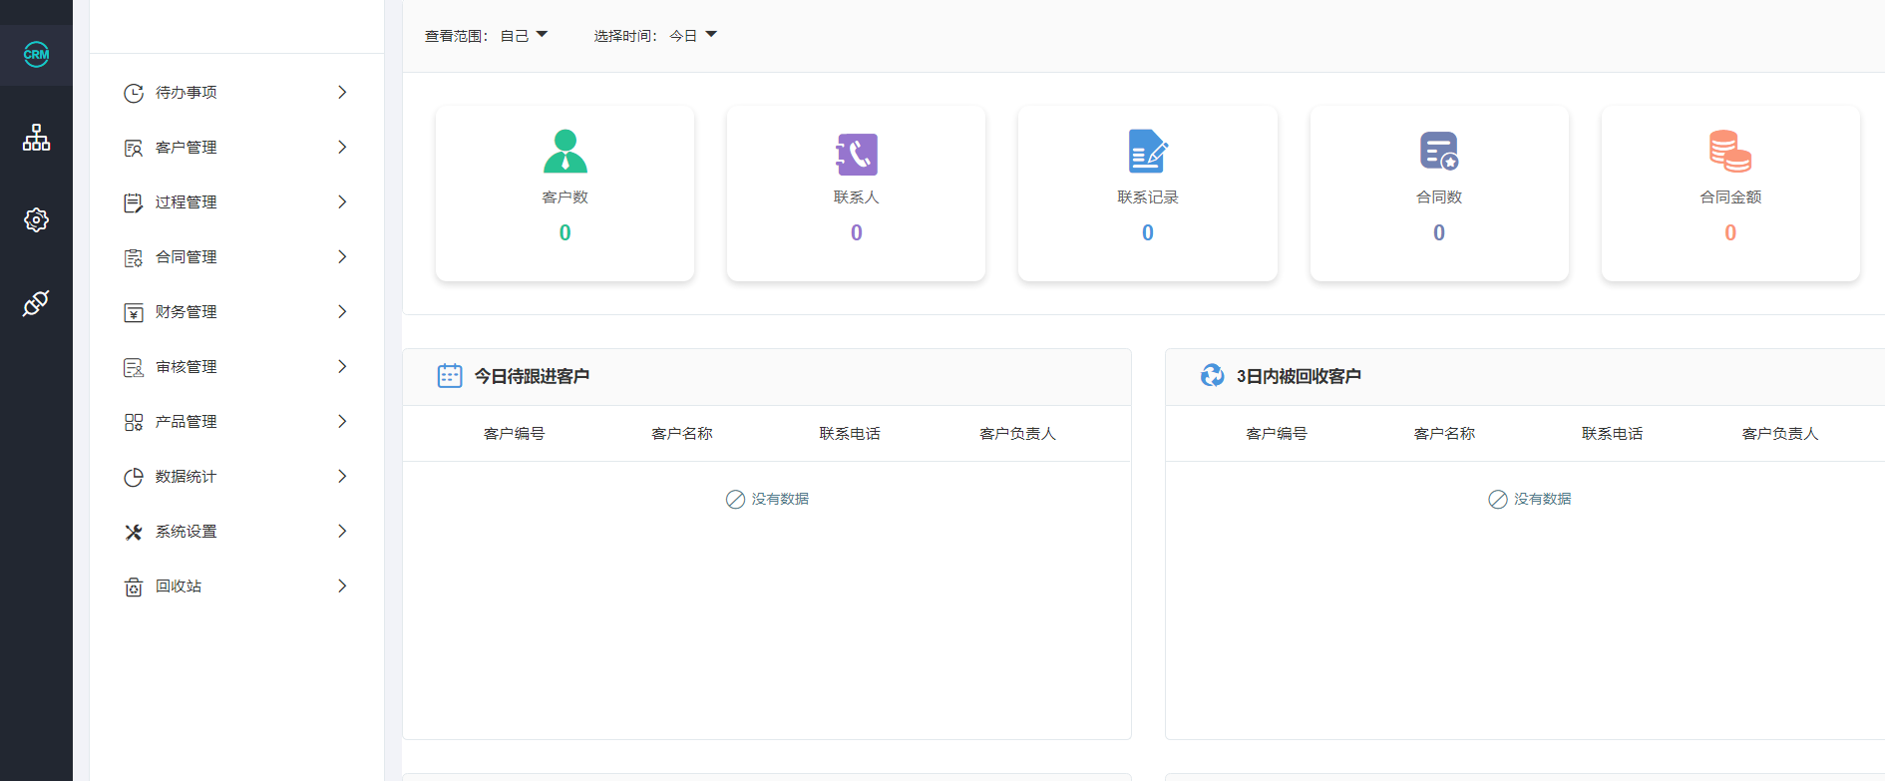1885x781 pixels.
Task: Click the 财务管理 yen icon
Action: point(134,312)
